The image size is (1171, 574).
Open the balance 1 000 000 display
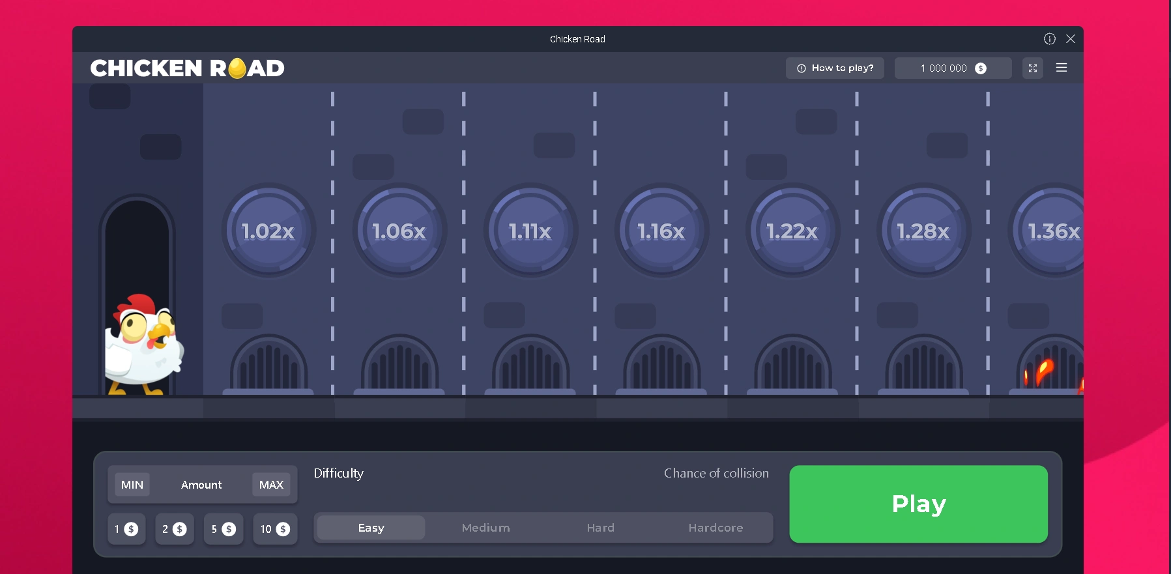point(953,68)
